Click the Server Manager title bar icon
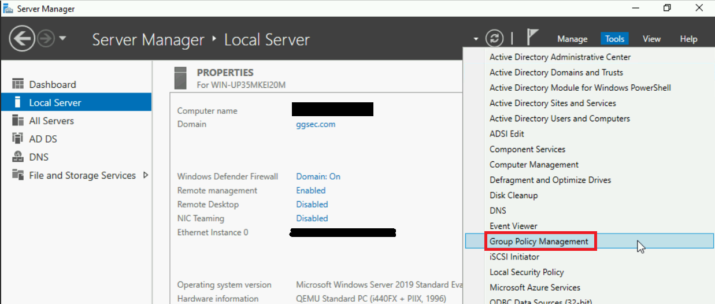Screen dimensions: 715x304 pyautogui.click(x=9, y=9)
